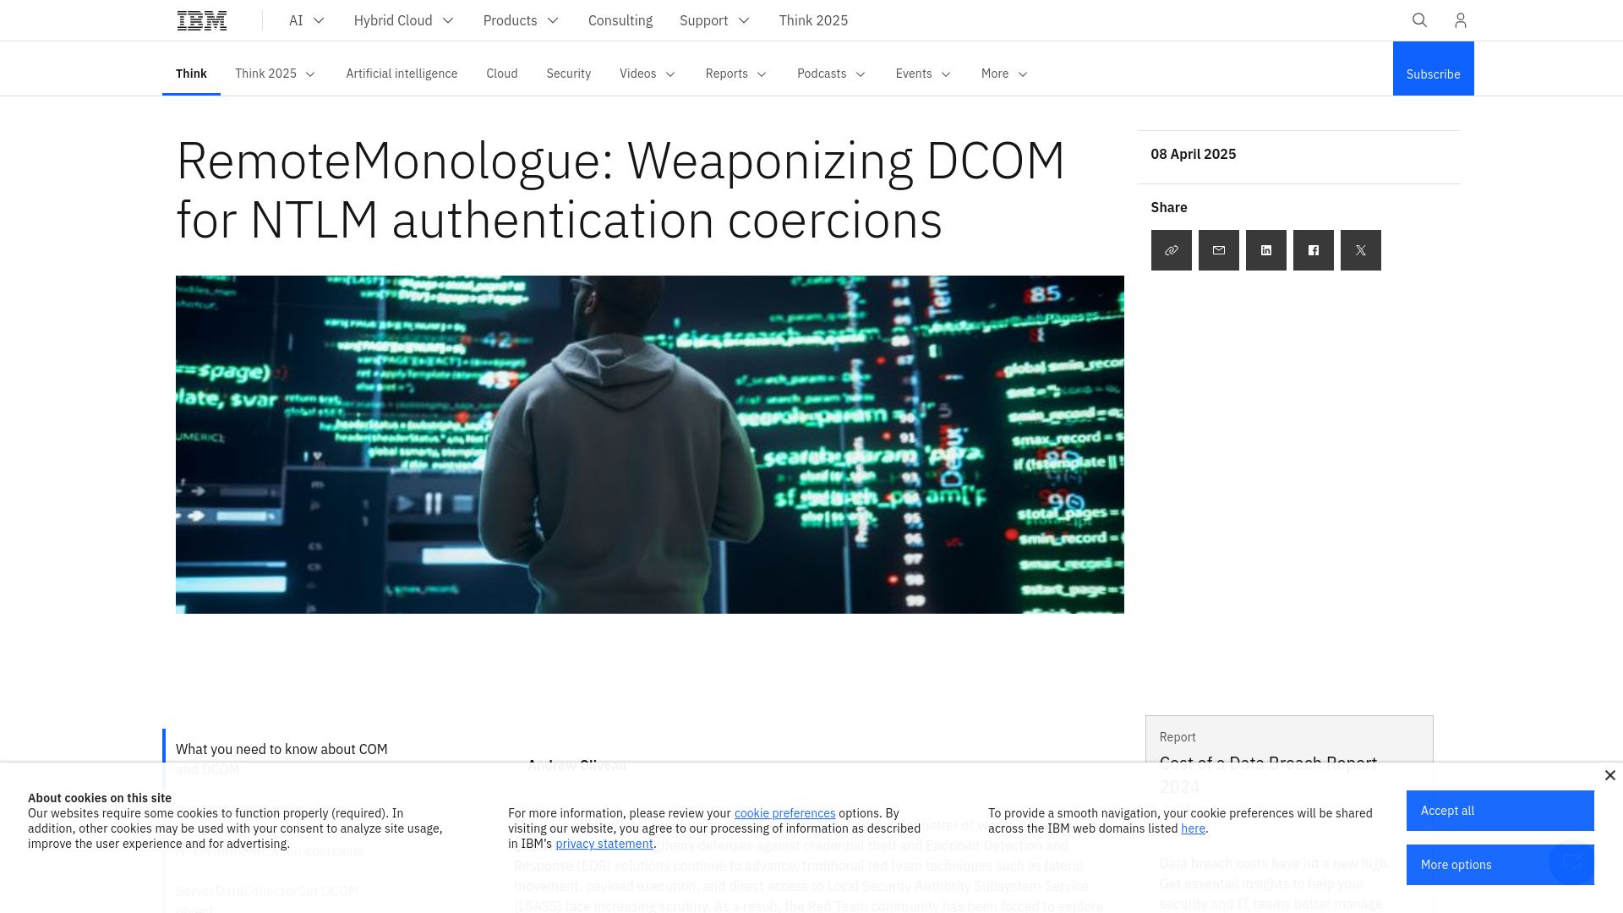Click the Subscribe button
The image size is (1623, 913).
[x=1434, y=68]
